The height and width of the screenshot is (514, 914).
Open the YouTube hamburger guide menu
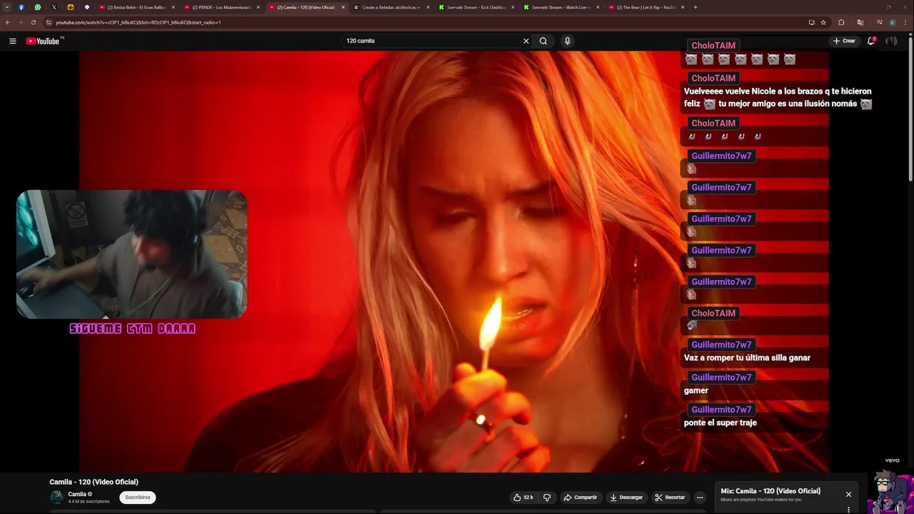[12, 41]
